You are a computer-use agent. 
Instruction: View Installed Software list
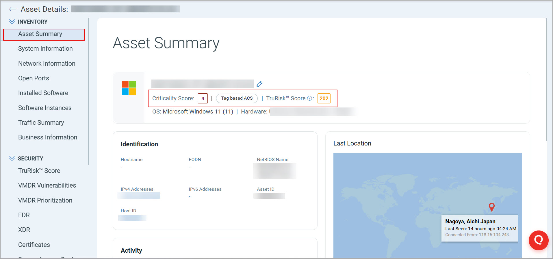click(43, 93)
